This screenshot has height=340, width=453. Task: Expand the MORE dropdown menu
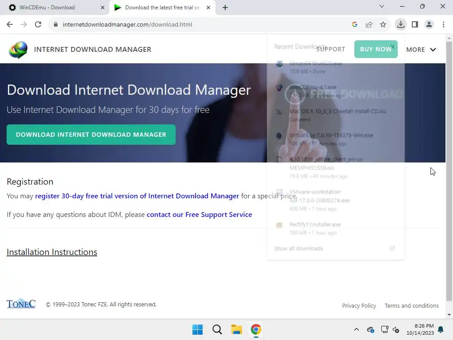point(421,50)
